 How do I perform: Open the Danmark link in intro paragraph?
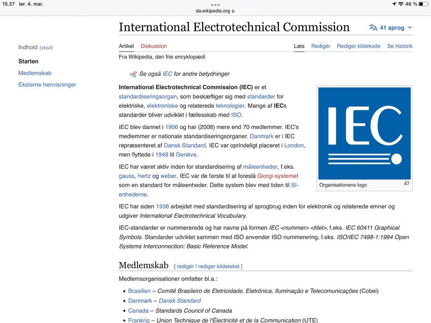point(261,136)
